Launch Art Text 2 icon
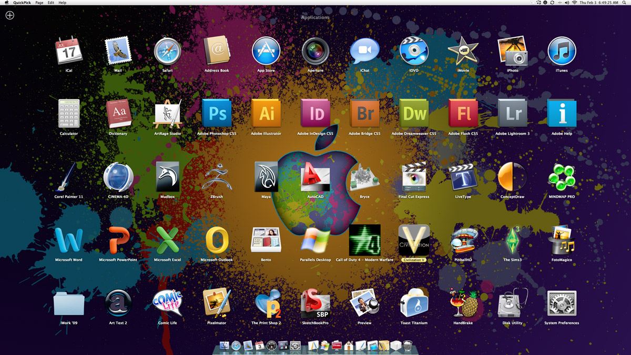This screenshot has height=355, width=631. 118,303
